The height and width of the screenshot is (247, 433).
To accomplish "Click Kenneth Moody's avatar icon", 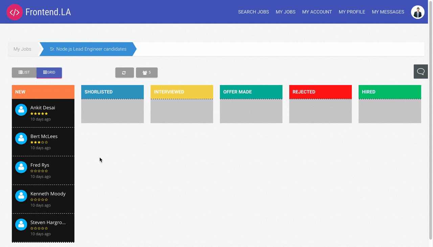I will (21, 196).
